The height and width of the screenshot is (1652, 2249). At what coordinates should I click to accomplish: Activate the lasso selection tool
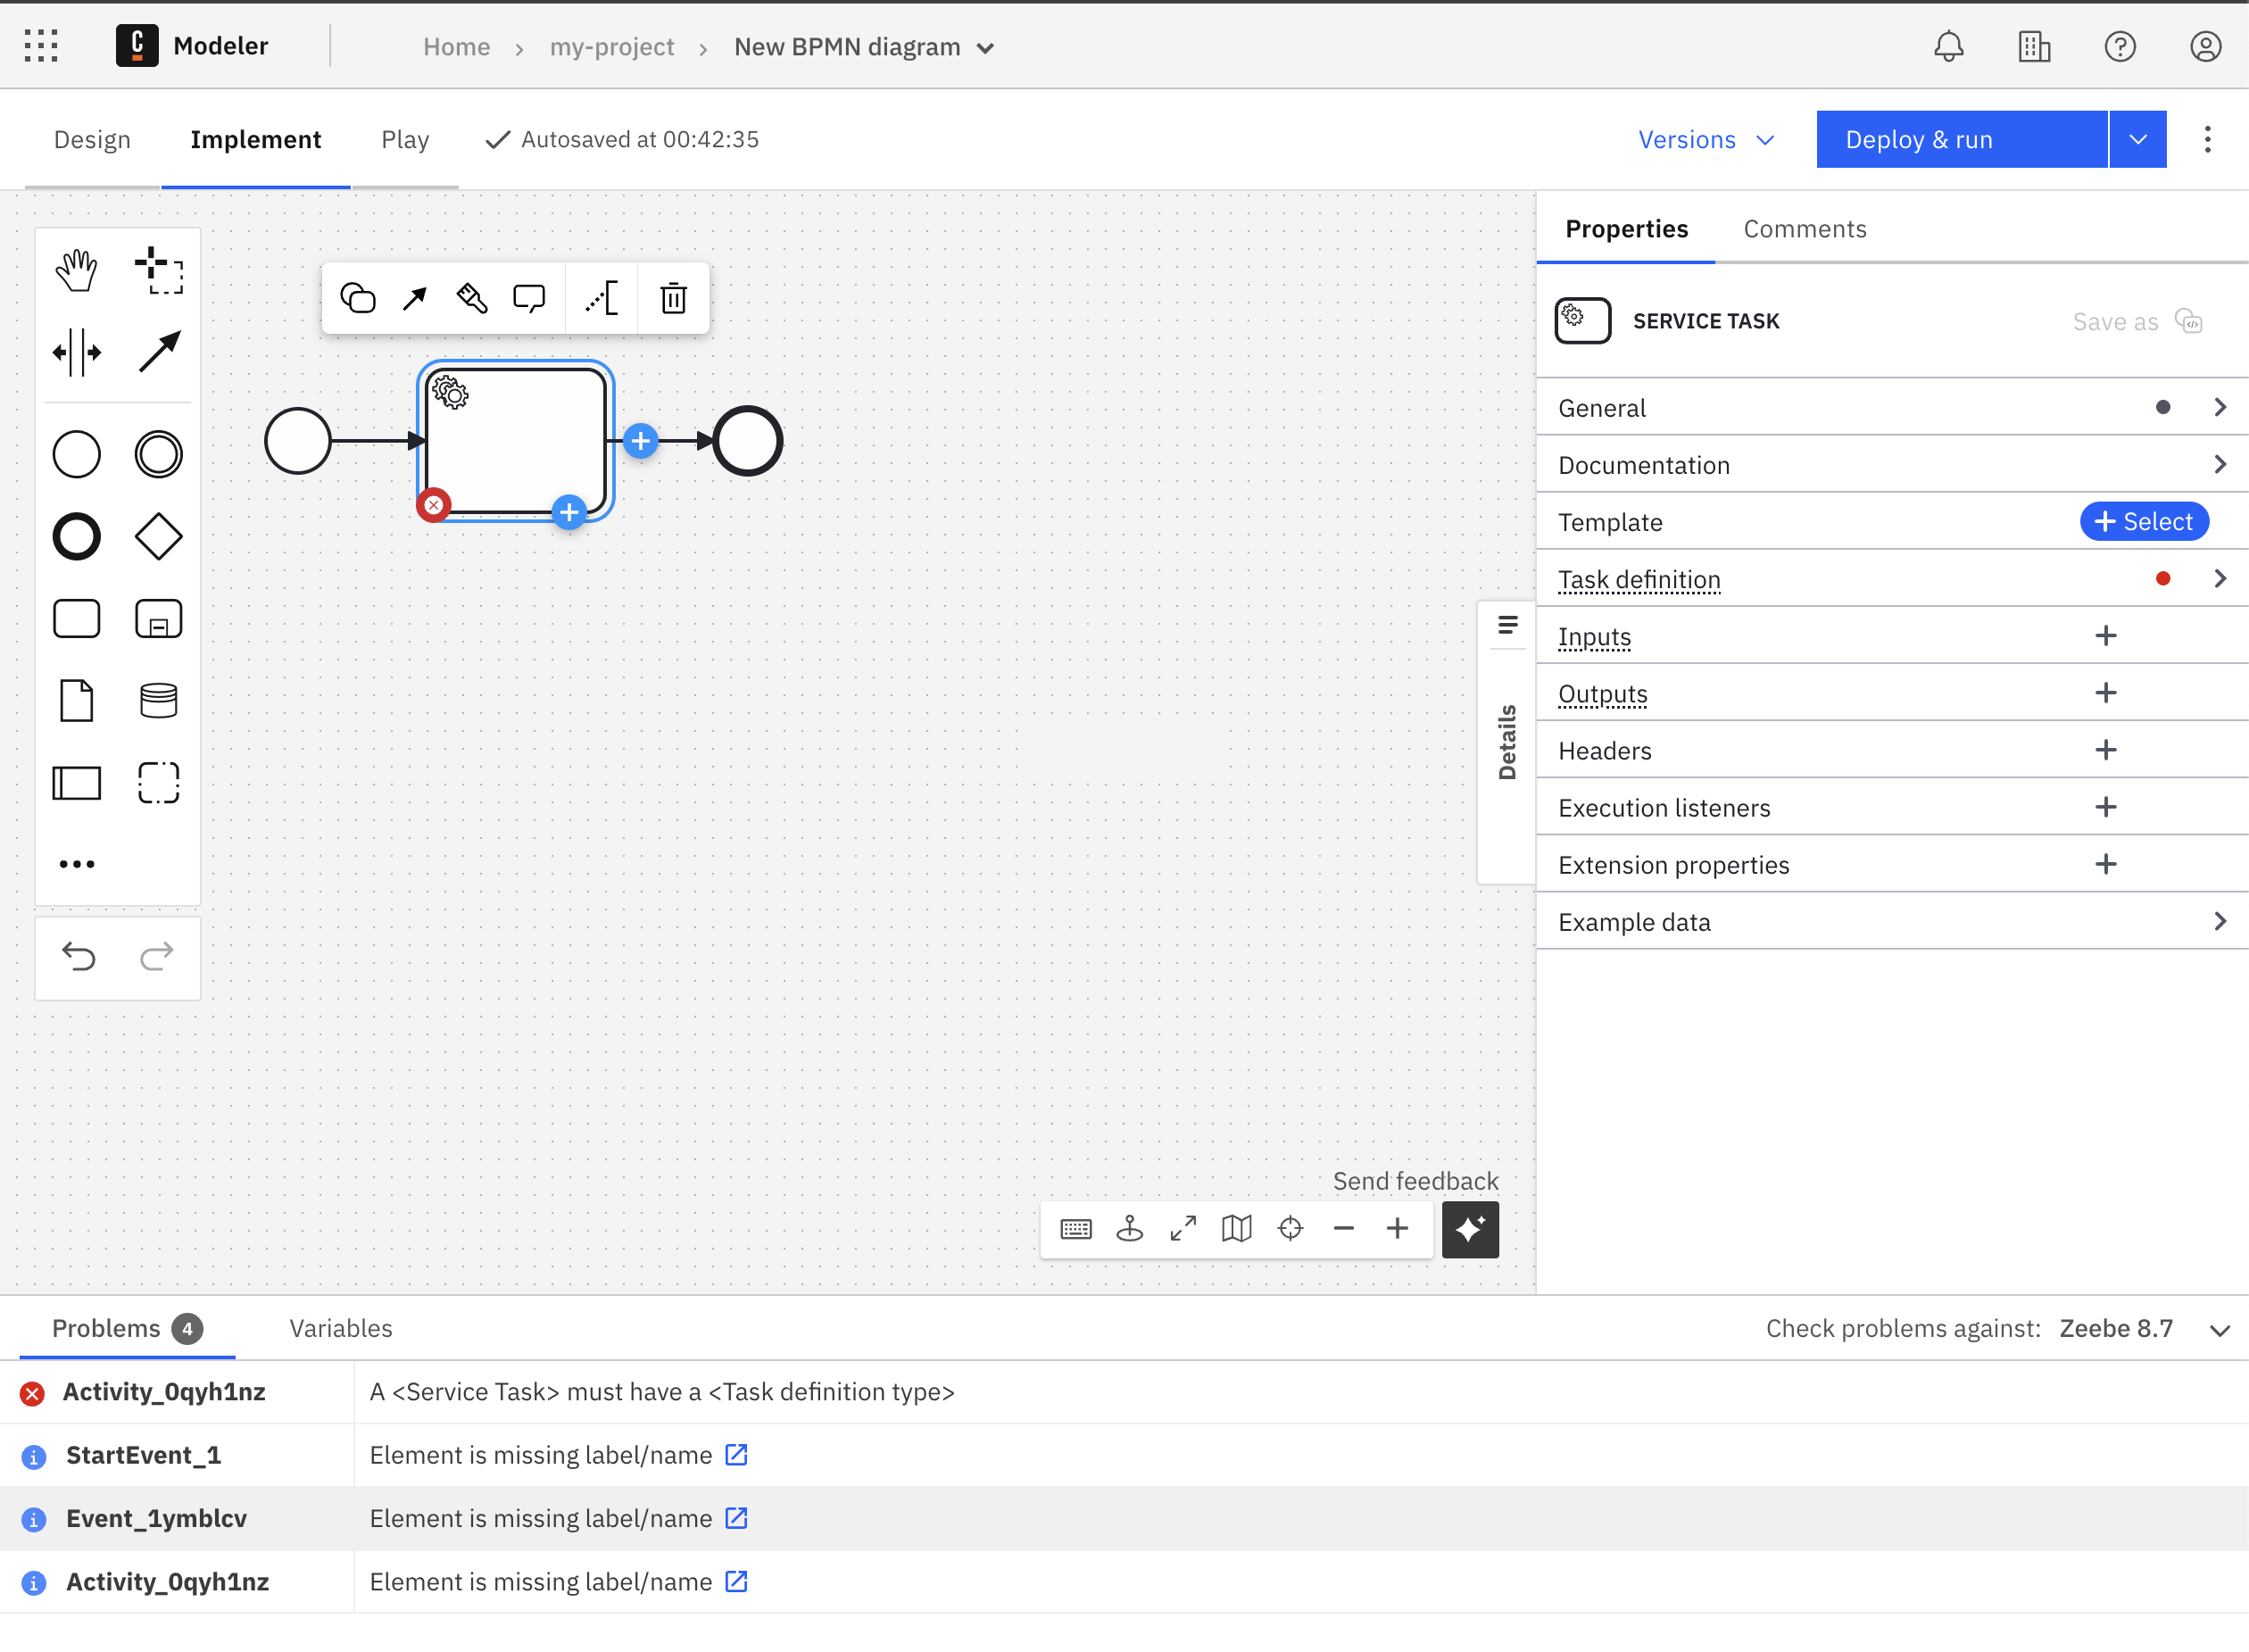pos(159,271)
